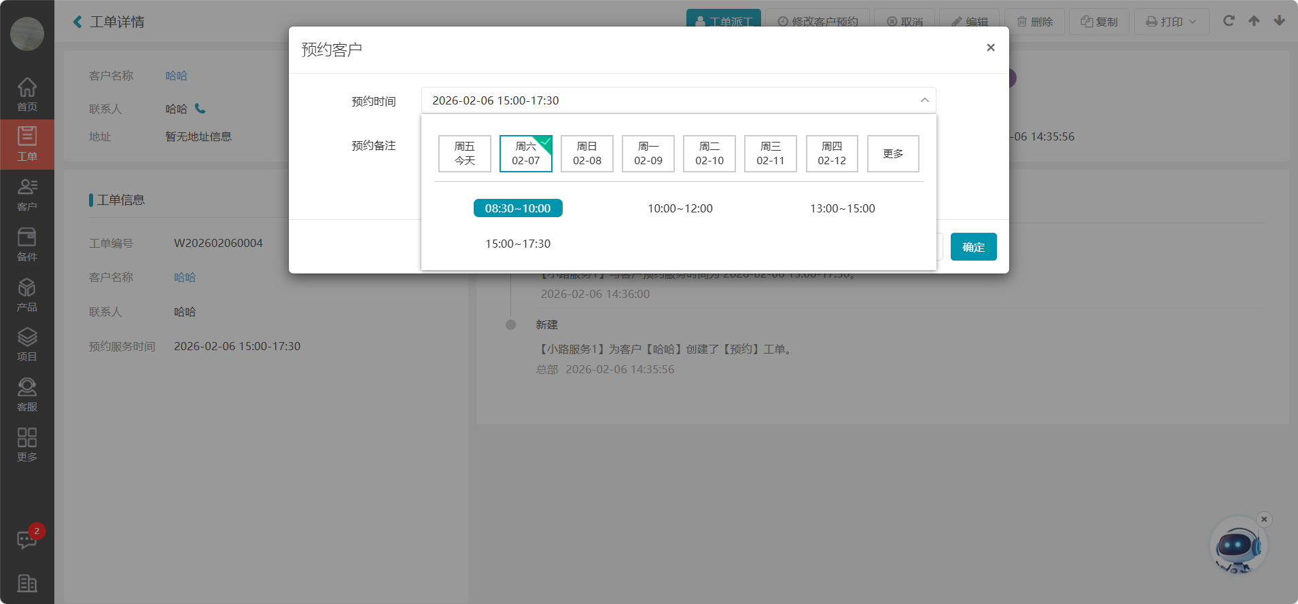Open messages icon with red badge

(x=27, y=540)
